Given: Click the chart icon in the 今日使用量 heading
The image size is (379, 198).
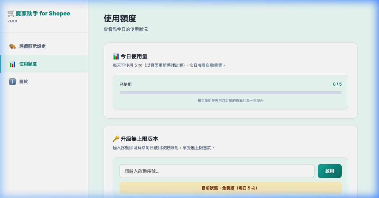Looking at the screenshot, I should tap(116, 56).
